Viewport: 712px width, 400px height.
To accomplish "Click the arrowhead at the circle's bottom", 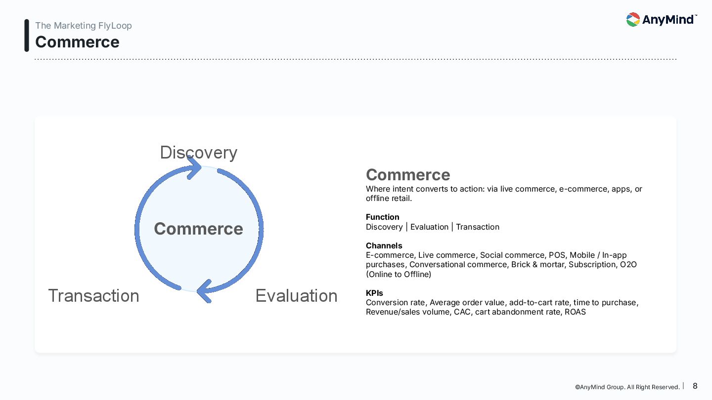I will coord(204,291).
